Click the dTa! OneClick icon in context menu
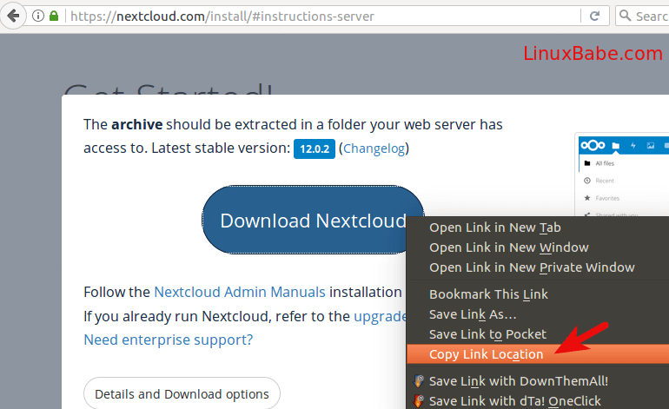The image size is (669, 409). pyautogui.click(x=419, y=400)
